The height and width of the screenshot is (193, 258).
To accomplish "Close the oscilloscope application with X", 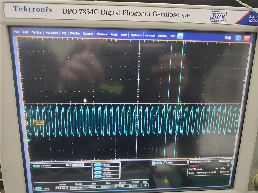I will pos(247,39).
